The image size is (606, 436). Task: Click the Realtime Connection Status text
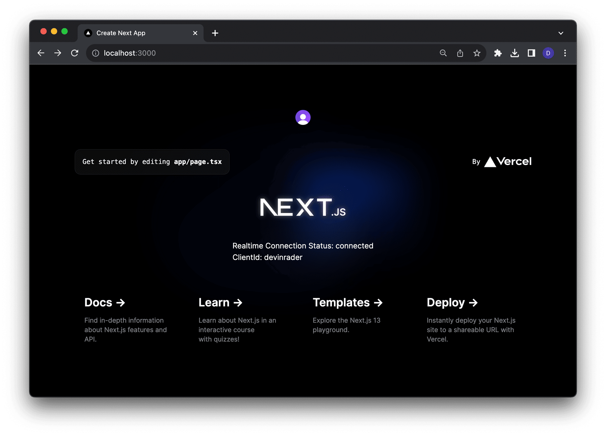tap(303, 246)
